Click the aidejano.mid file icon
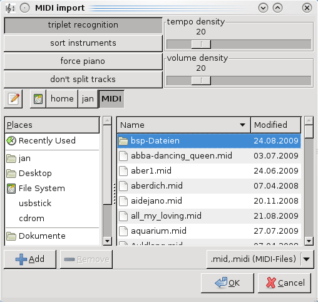This screenshot has height=302, width=318. tap(123, 201)
